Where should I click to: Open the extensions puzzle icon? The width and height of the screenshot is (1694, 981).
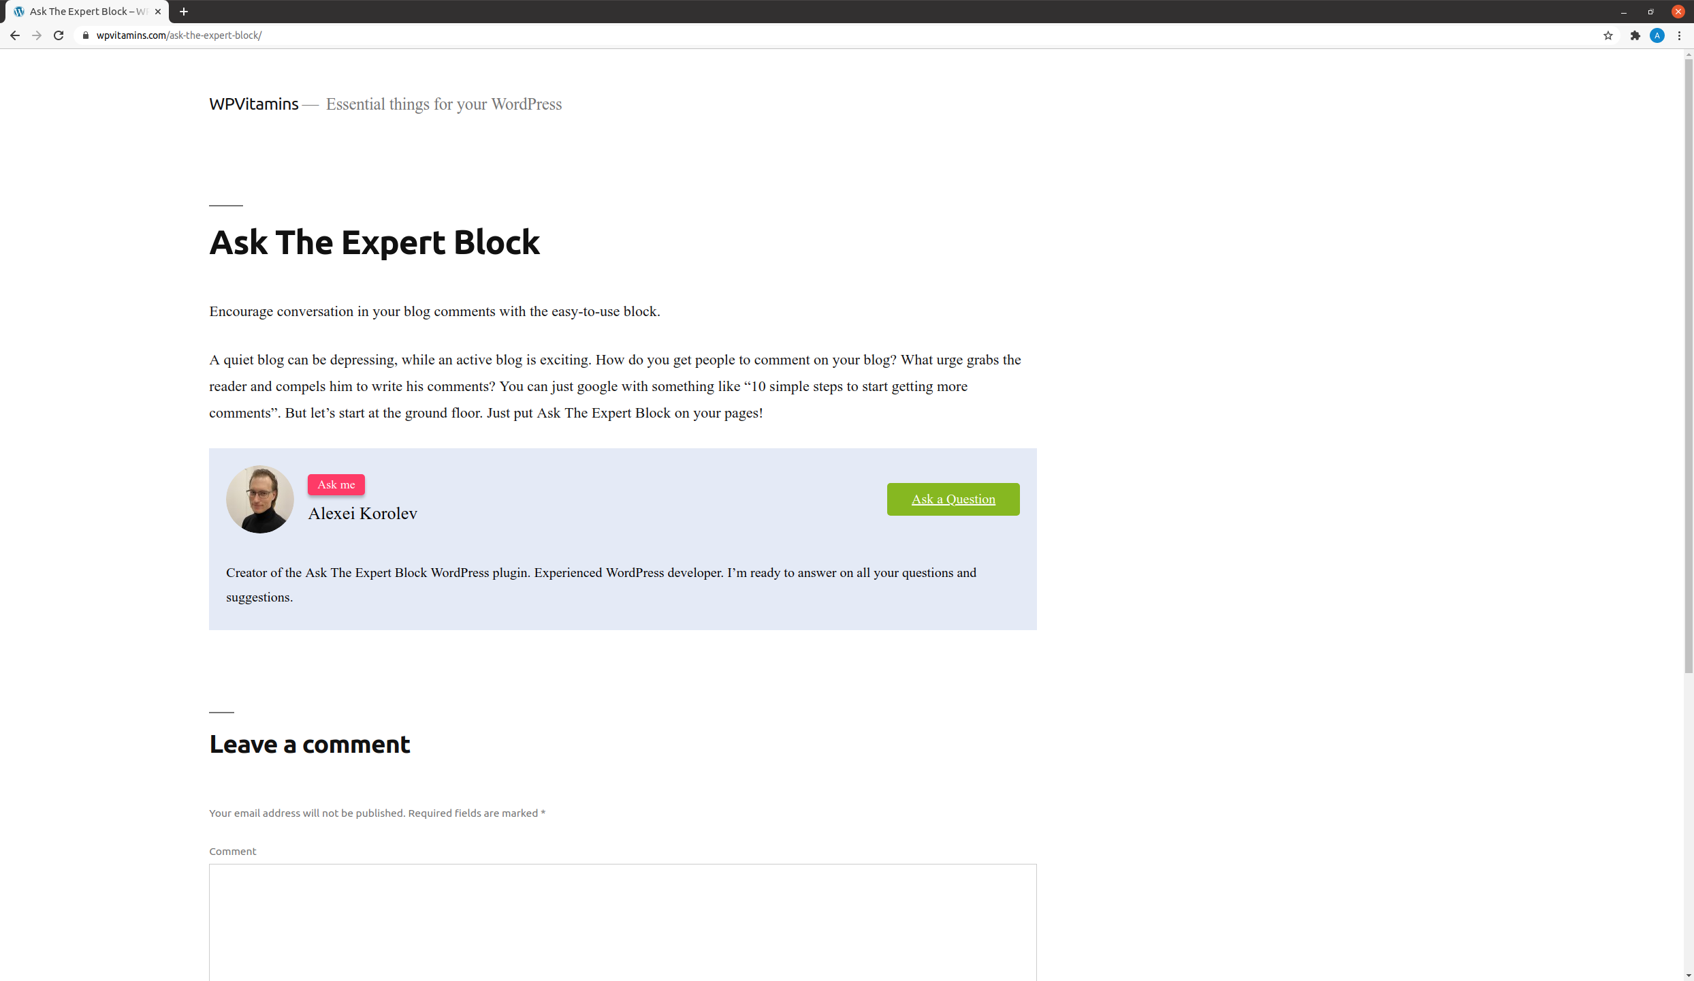(1635, 35)
